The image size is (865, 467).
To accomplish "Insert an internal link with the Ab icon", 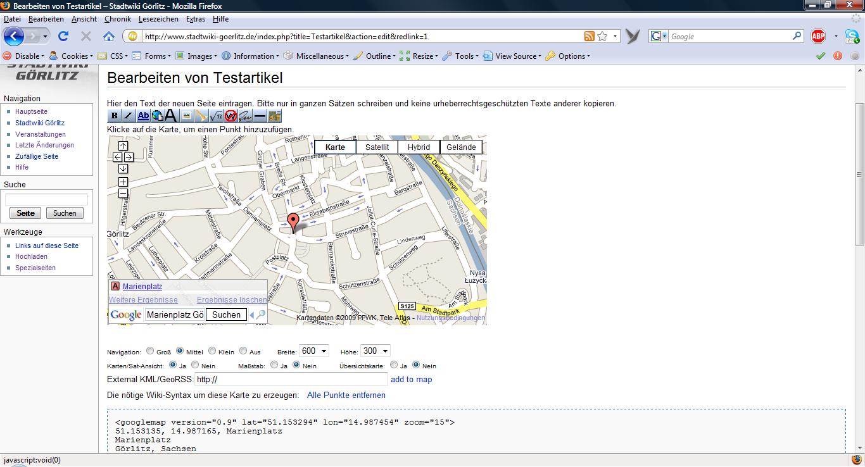I will click(x=143, y=116).
